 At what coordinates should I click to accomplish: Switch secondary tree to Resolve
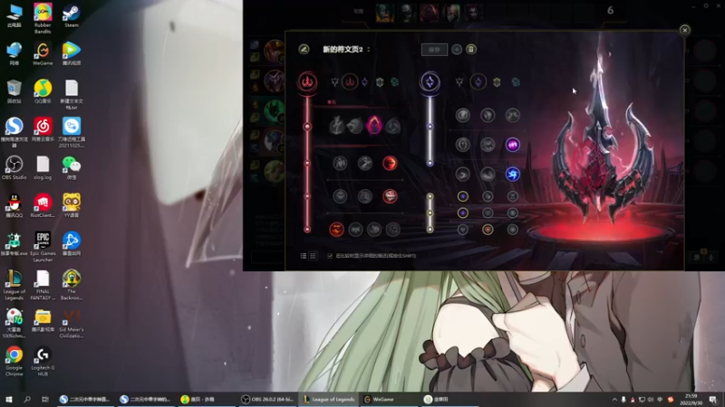497,82
